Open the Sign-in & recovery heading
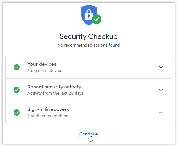The height and width of the screenshot is (146, 177). pyautogui.click(x=49, y=109)
